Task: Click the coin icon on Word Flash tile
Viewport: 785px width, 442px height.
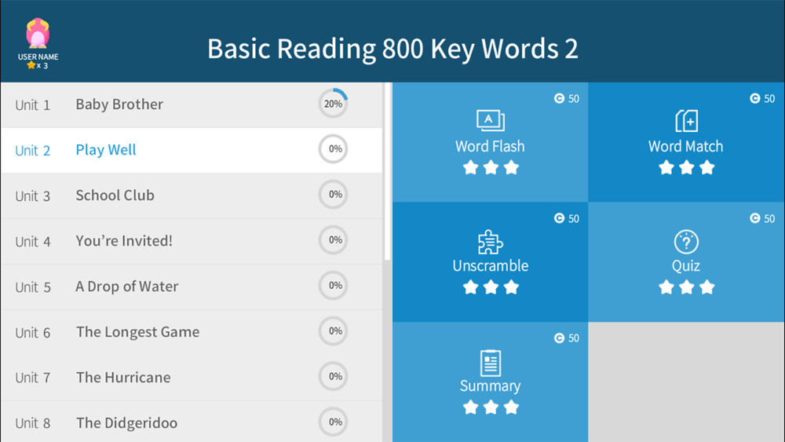Action: click(x=559, y=99)
